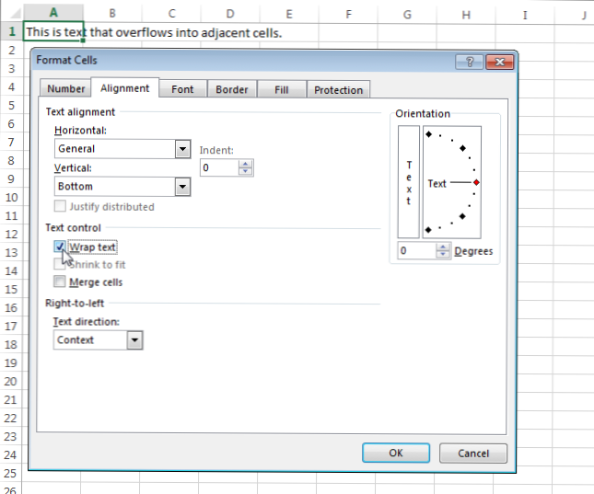Click the Bottom value in Vertical box
Image resolution: width=594 pixels, height=494 pixels.
pyautogui.click(x=76, y=186)
